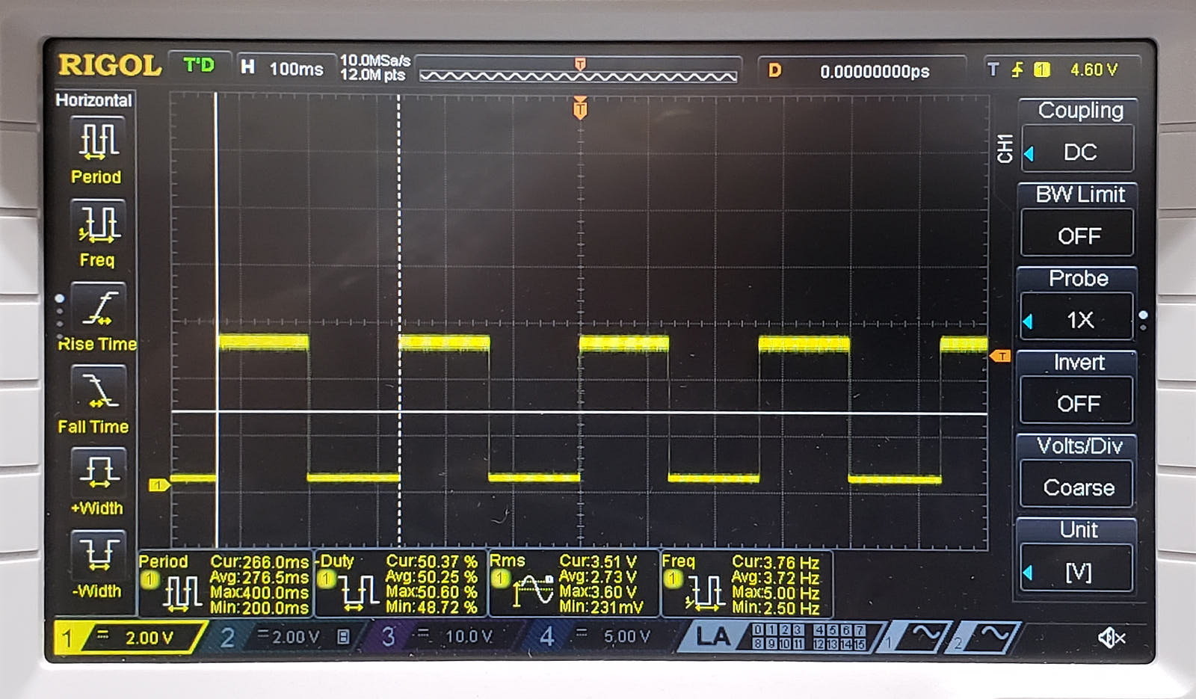The image size is (1196, 699).
Task: Toggle the Invert OFF setting
Action: pos(1076,403)
